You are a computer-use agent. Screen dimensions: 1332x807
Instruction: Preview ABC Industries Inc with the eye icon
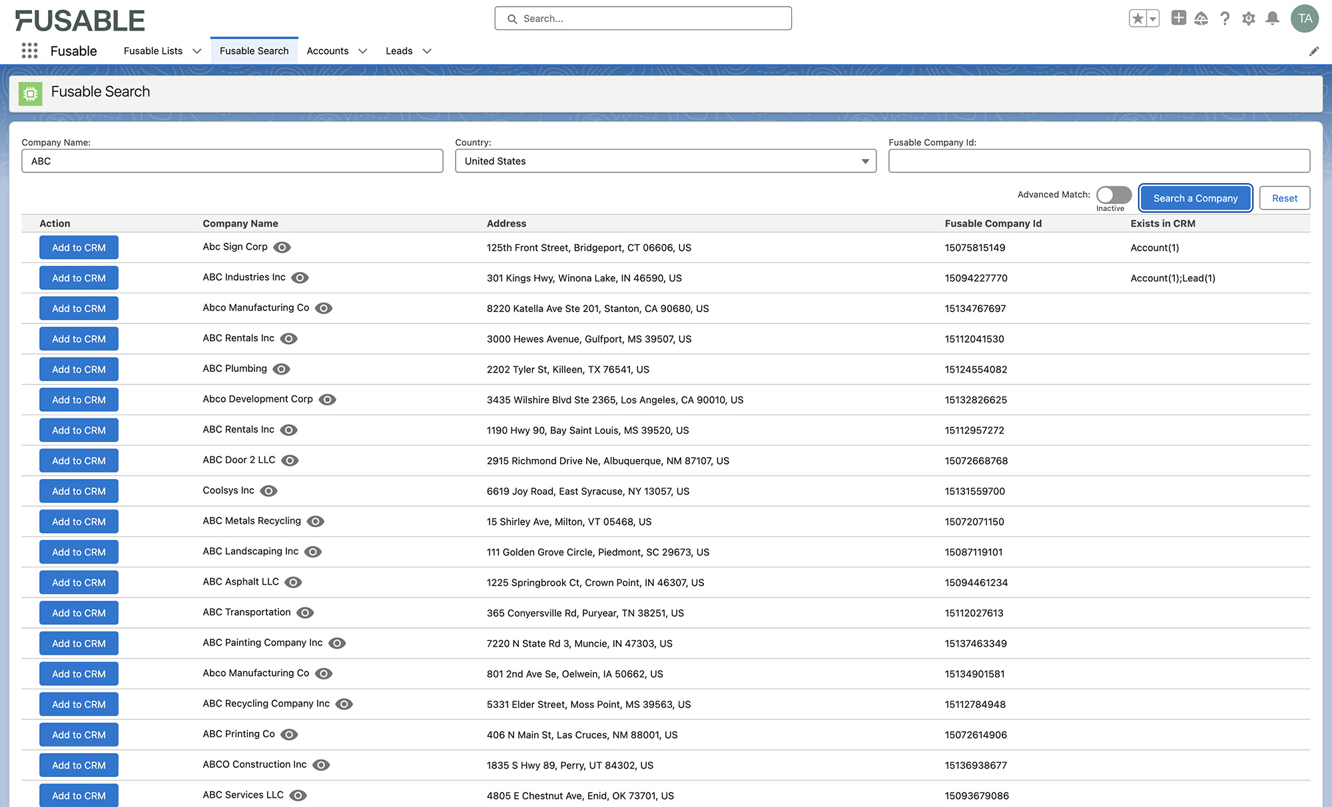(300, 277)
